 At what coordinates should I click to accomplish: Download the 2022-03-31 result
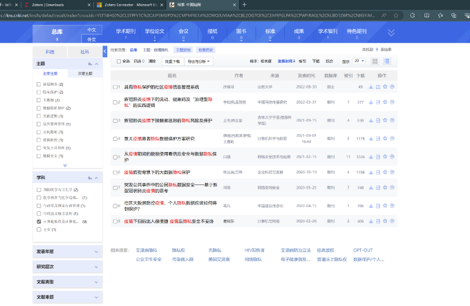point(370,102)
